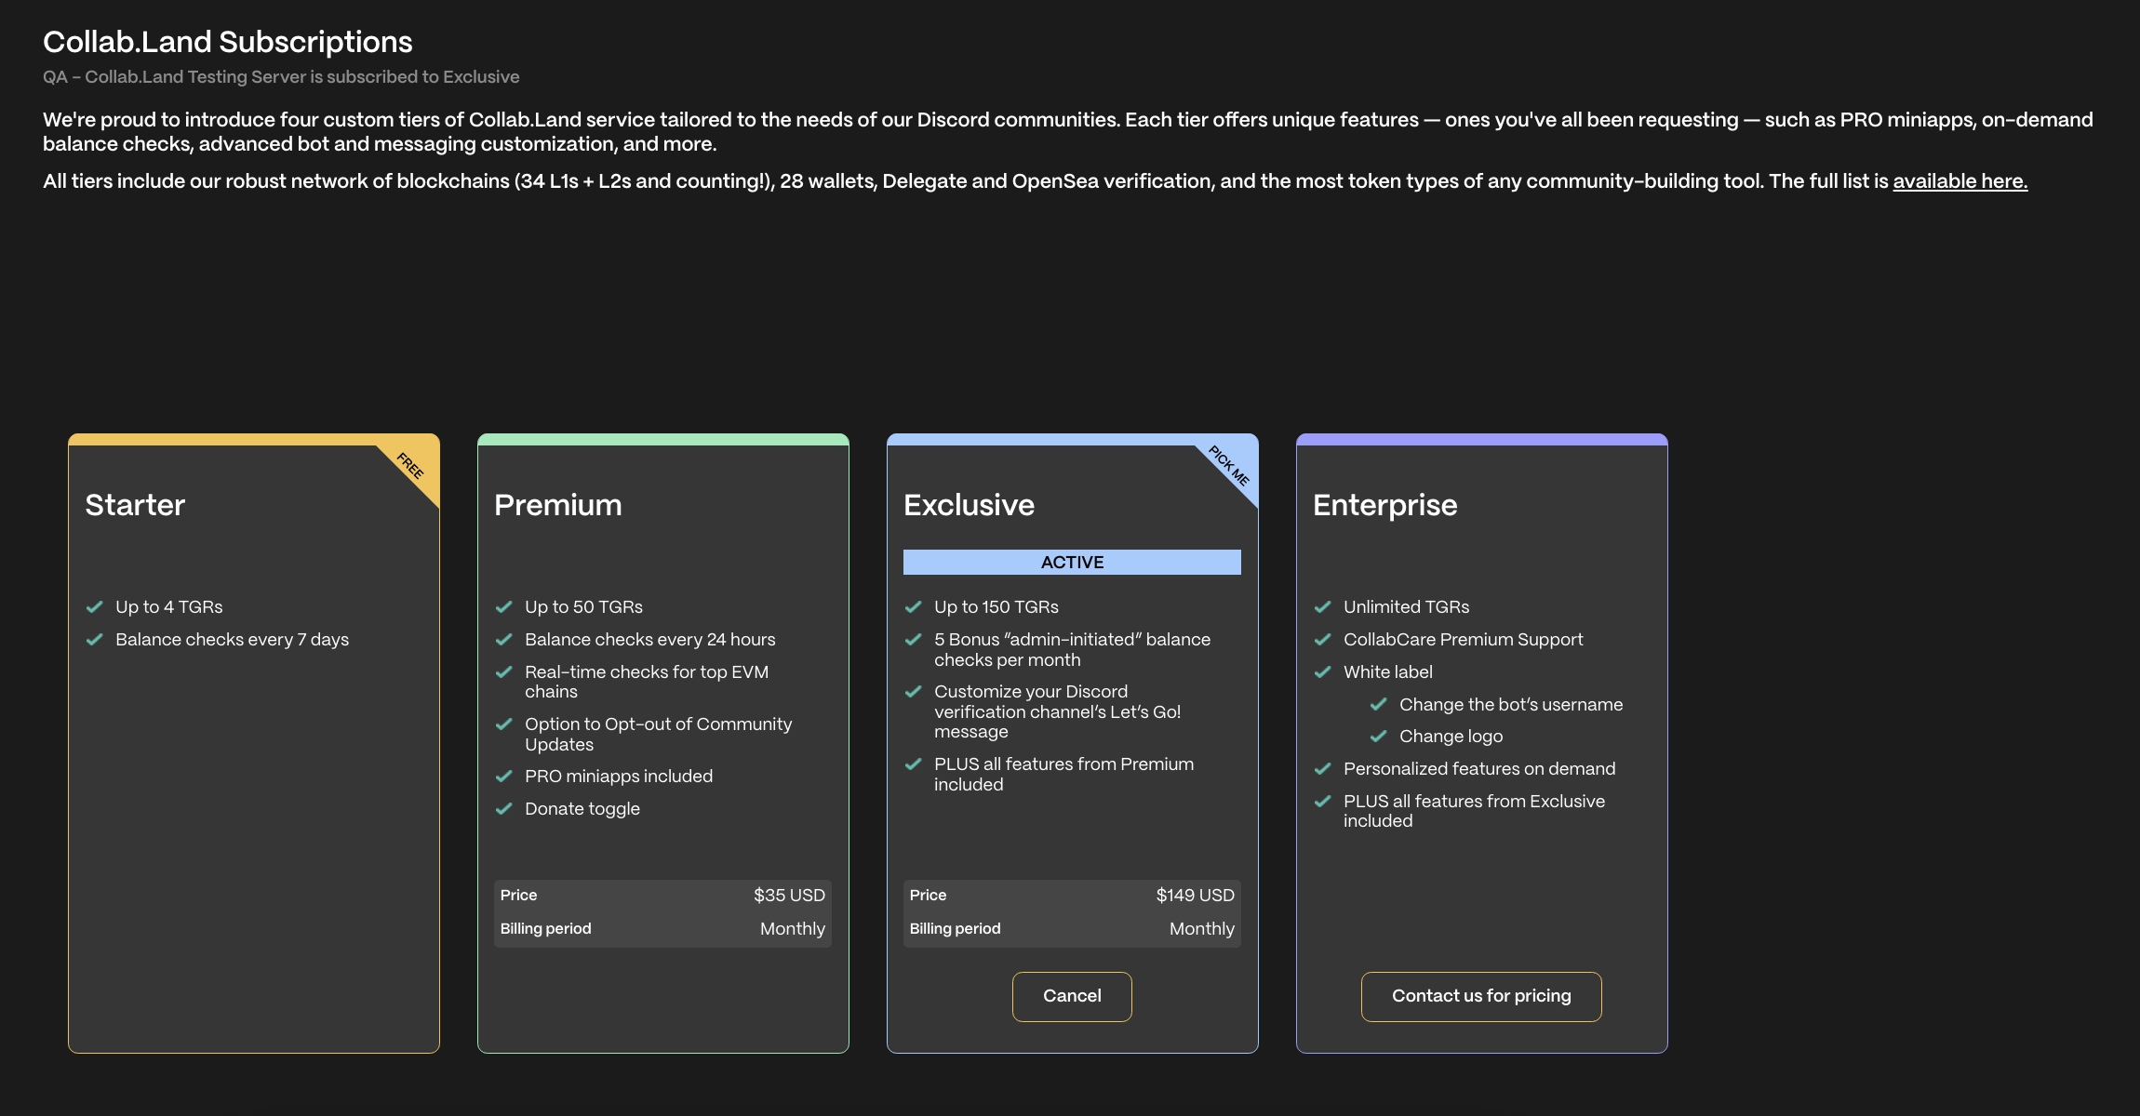Click the PICK ME corner ribbon on Exclusive
The height and width of the screenshot is (1116, 2140).
1228,466
